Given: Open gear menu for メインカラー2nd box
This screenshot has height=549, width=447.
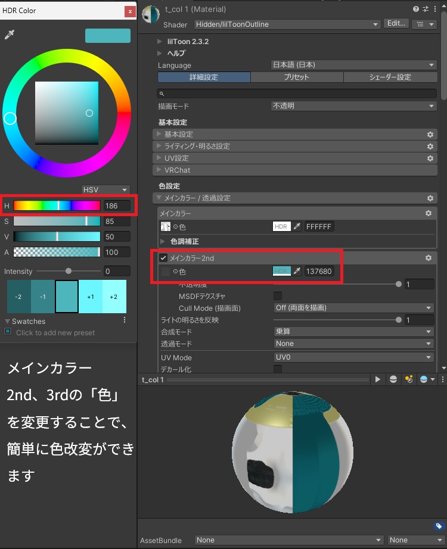Looking at the screenshot, I should [x=429, y=258].
